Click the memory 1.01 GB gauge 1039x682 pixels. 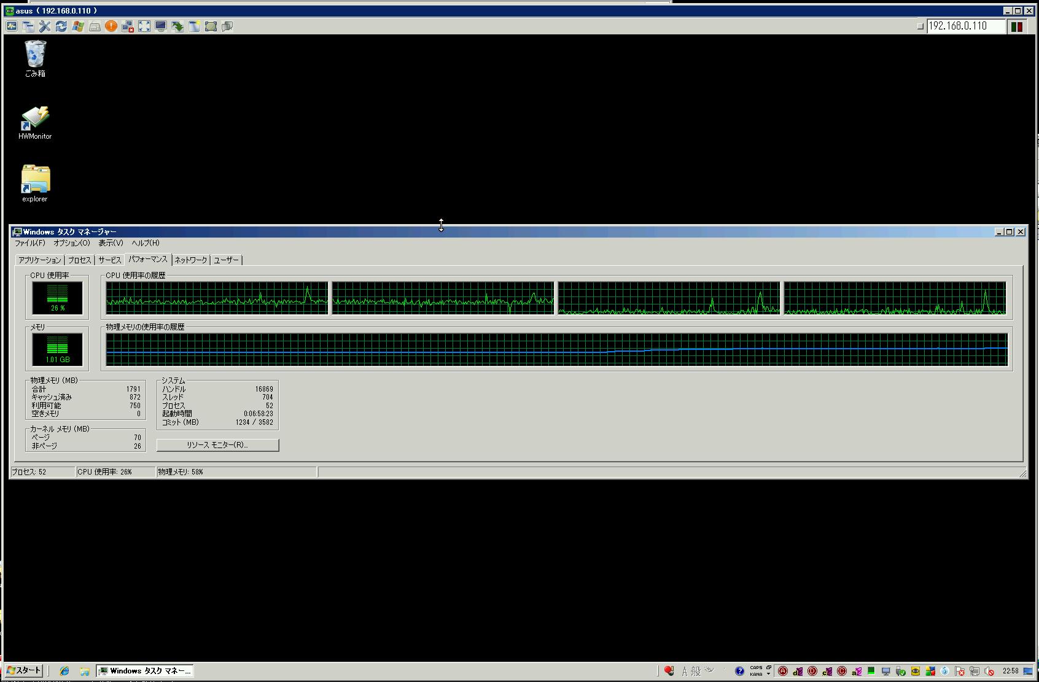(58, 349)
